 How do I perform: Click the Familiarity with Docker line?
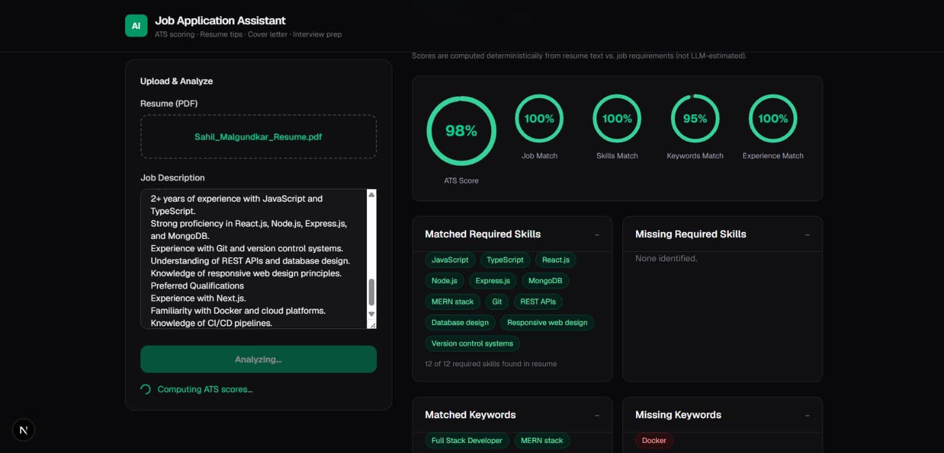238,311
